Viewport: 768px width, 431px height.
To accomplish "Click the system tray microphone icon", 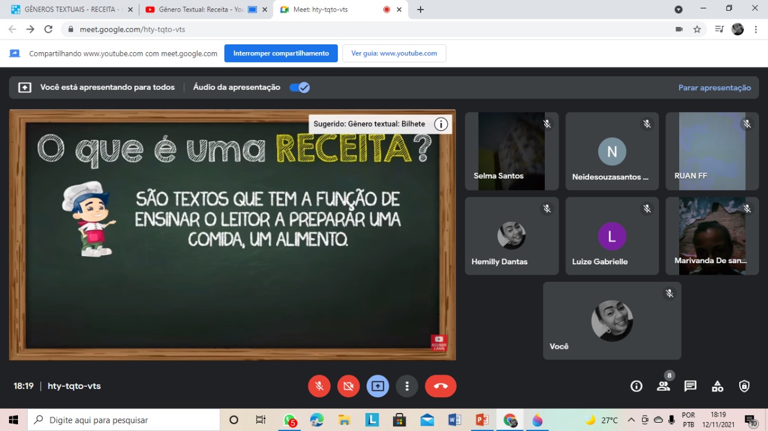I will click(671, 420).
